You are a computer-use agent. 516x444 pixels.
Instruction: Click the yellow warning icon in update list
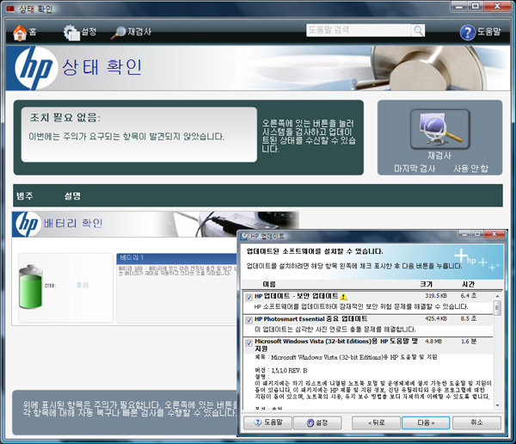343,297
